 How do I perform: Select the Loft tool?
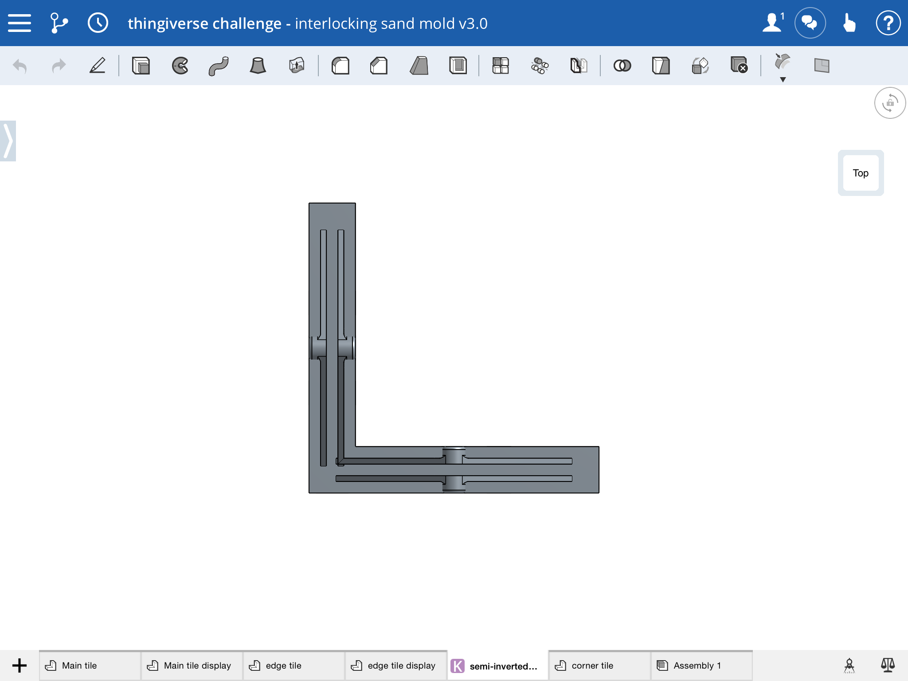tap(258, 66)
